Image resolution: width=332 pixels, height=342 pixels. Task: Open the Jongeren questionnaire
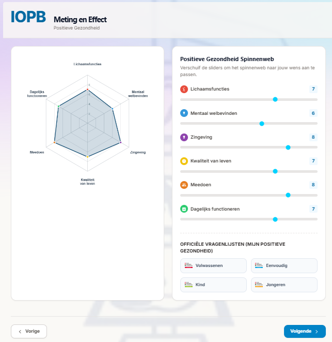[x=284, y=285]
